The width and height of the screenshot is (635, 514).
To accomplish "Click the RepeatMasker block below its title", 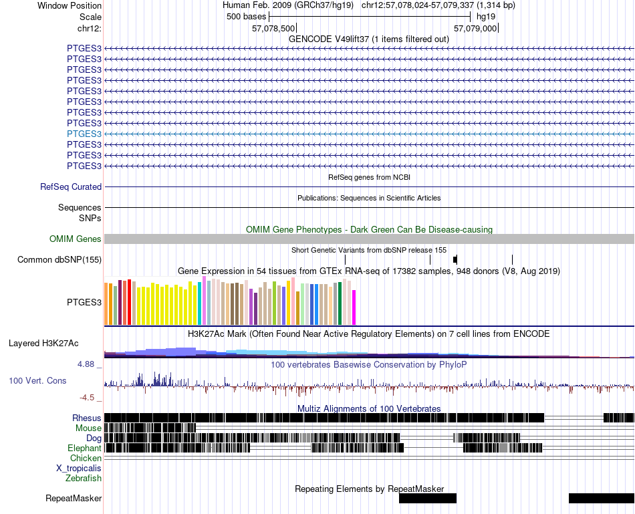I will pos(428,498).
